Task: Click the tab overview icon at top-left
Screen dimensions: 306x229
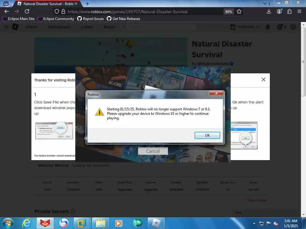Action: pyautogui.click(x=6, y=4)
